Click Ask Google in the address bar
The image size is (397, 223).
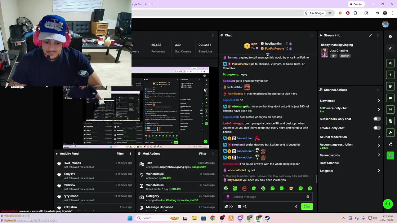[x=314, y=13]
